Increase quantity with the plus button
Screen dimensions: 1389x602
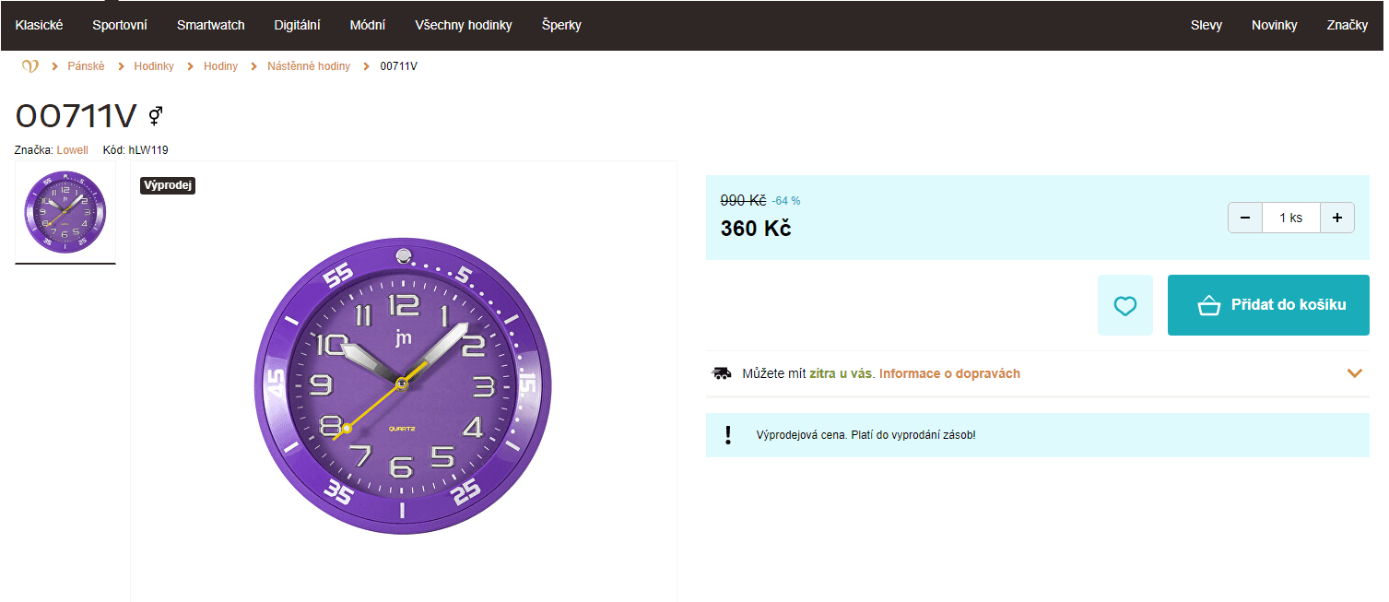point(1336,218)
